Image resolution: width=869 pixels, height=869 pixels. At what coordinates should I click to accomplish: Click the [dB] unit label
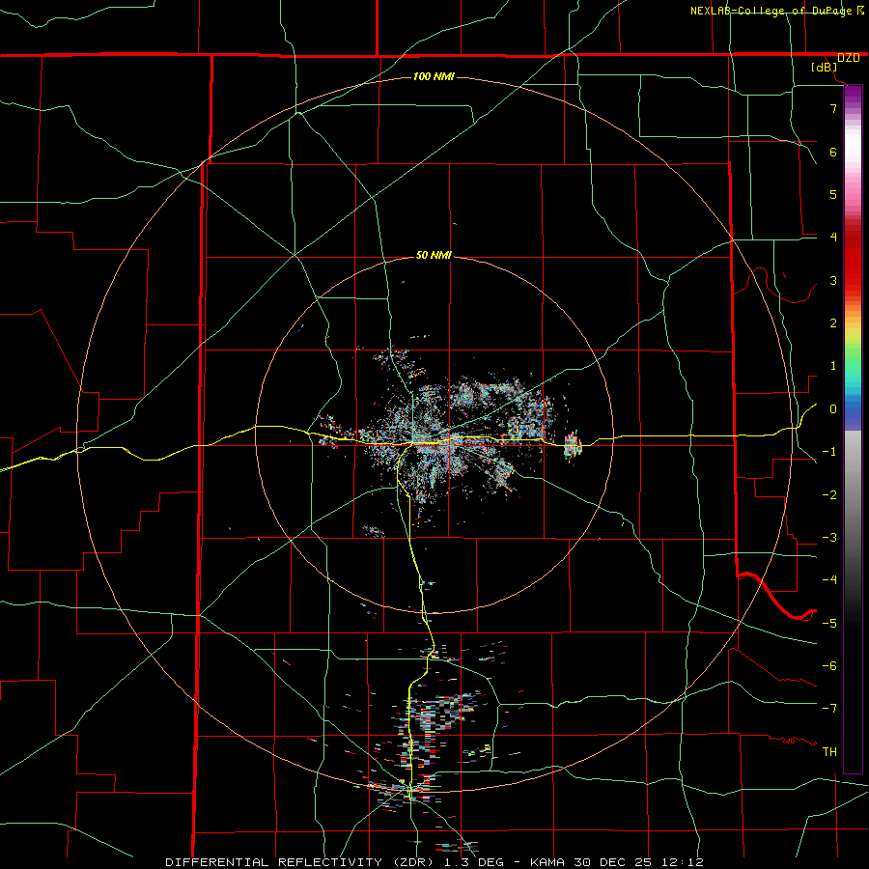point(825,68)
